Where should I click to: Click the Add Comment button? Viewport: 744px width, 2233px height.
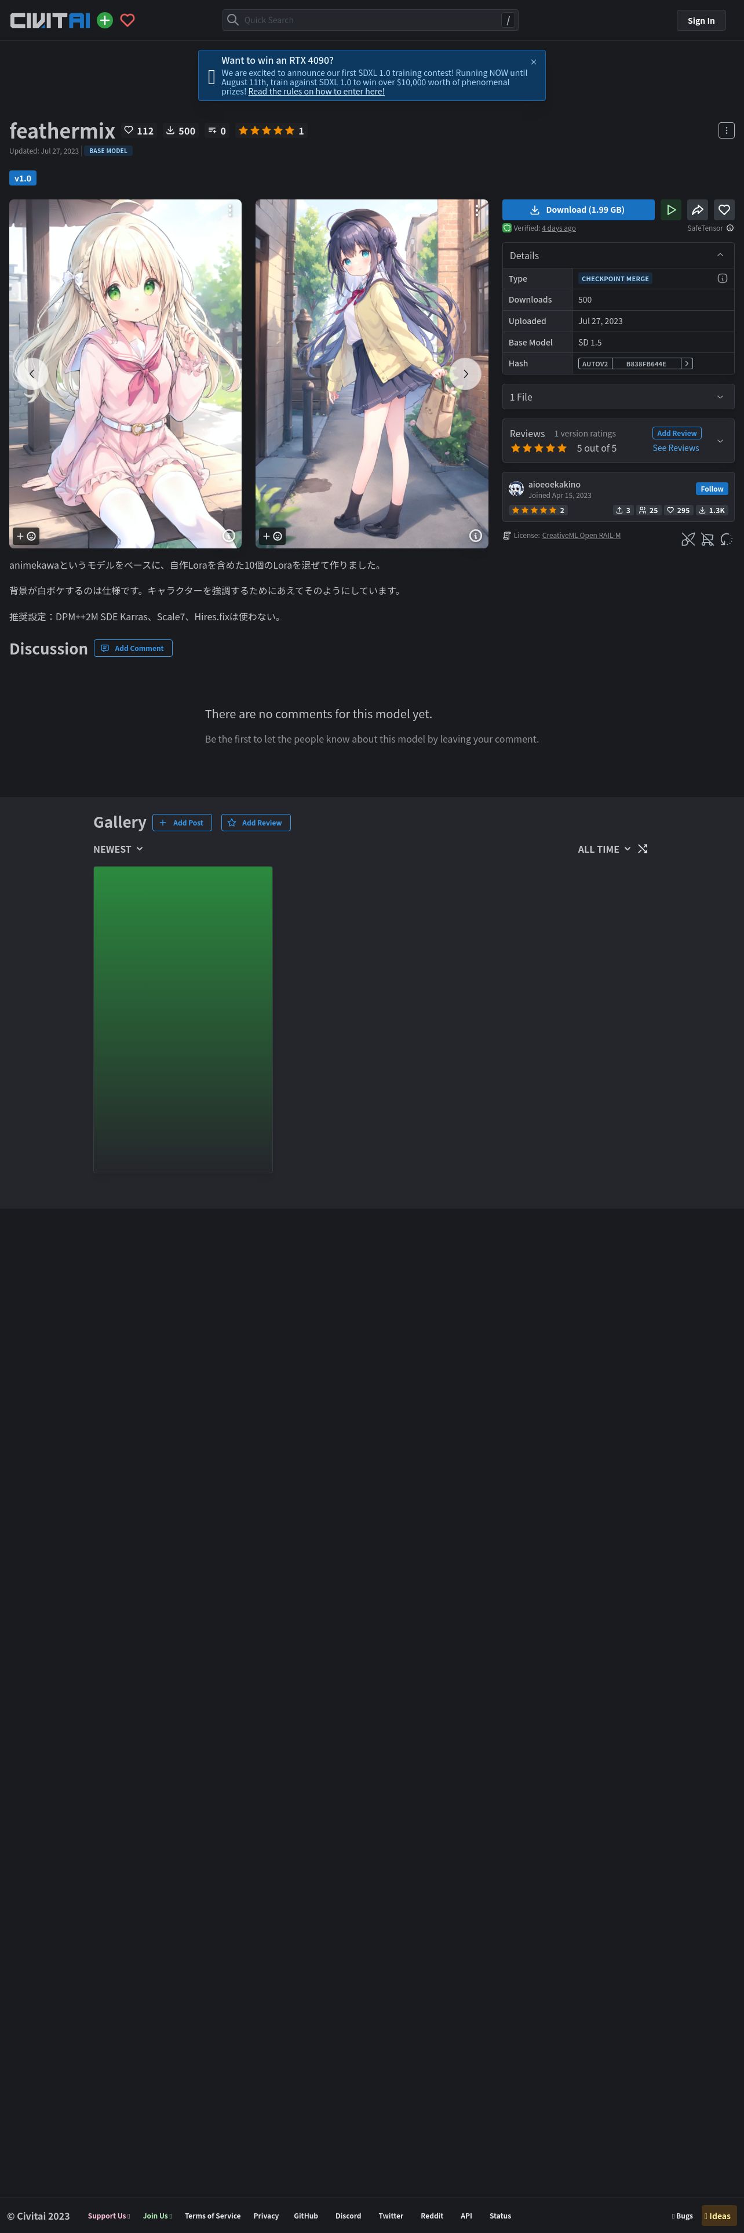tap(133, 649)
